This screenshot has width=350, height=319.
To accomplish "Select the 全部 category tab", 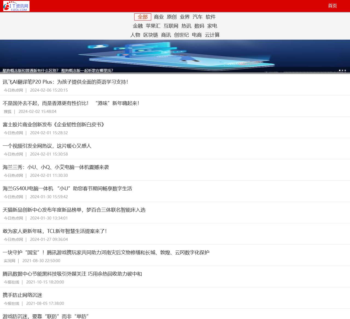I will tap(143, 17).
